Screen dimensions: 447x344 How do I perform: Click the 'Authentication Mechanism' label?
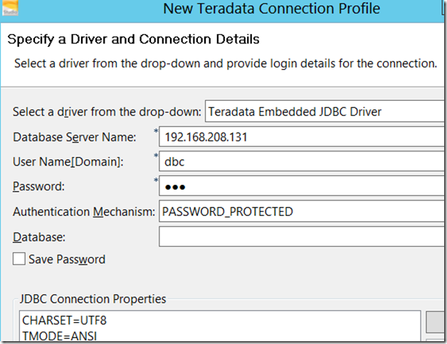click(84, 211)
